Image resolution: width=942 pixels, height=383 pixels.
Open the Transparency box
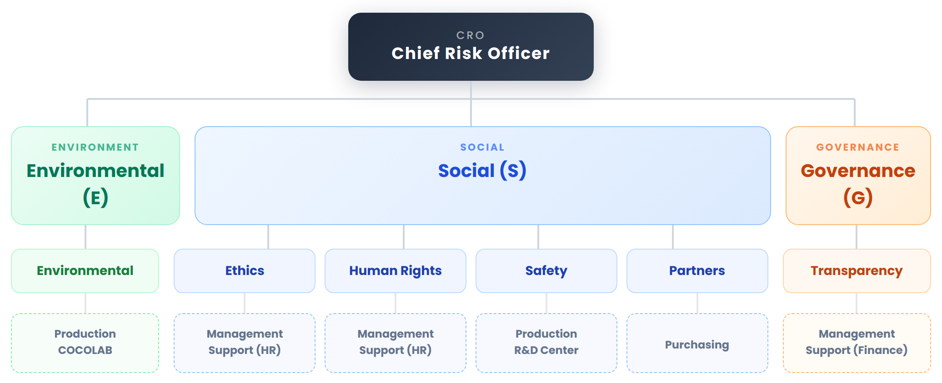click(857, 271)
